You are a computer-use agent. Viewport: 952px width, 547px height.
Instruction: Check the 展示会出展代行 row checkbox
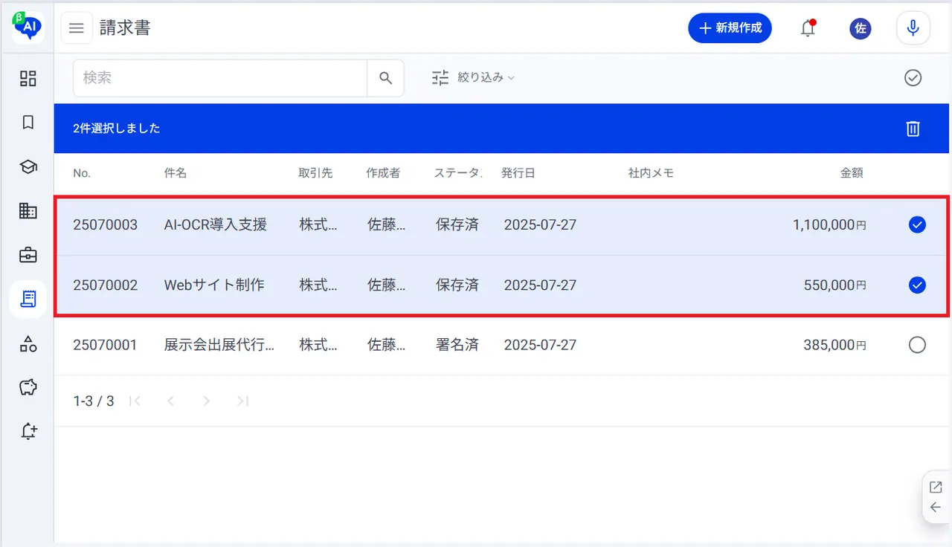pyautogui.click(x=917, y=345)
